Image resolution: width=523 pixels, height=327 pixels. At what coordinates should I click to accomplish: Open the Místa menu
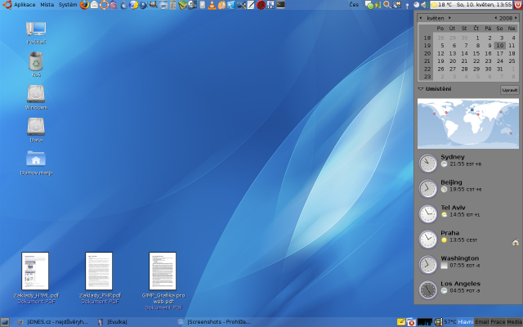(47, 5)
